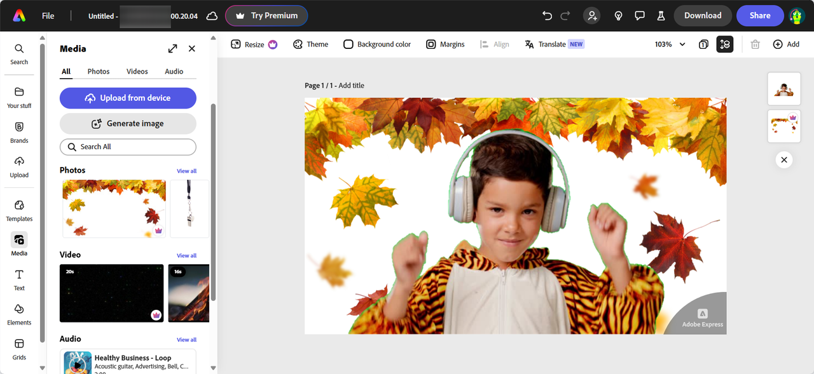Invite collaborators with the add-person icon
Screen dimensions: 814x374
coord(592,16)
